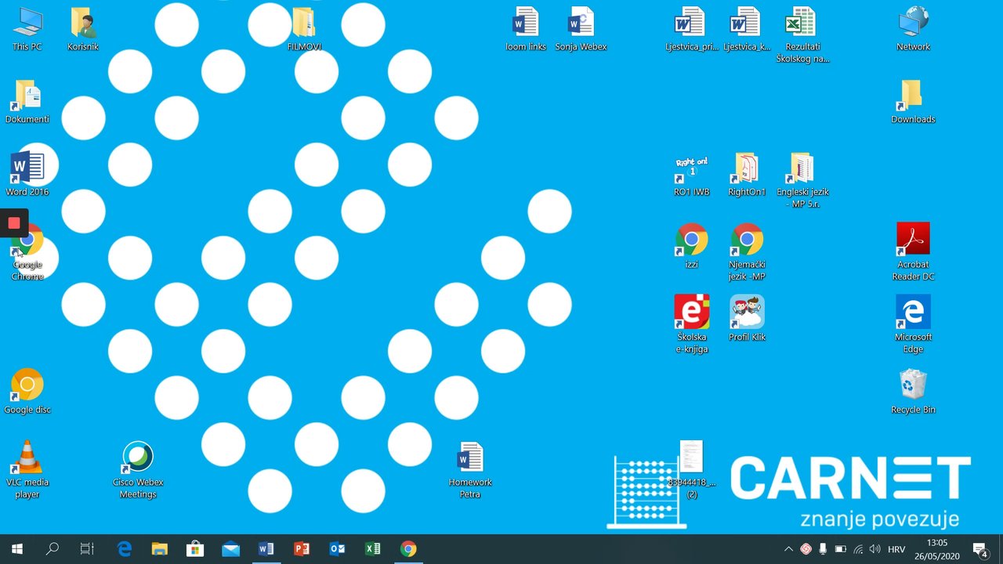
Task: Launch Acrobat Reader DC
Action: [x=913, y=253]
